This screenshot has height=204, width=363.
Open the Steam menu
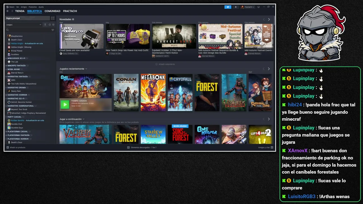tap(12, 7)
